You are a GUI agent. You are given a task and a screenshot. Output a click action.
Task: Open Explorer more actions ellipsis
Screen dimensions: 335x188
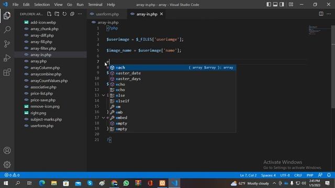pyautogui.click(x=80, y=14)
